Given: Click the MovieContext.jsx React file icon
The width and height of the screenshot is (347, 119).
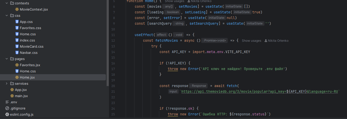Looking at the screenshot, I should (17, 9).
